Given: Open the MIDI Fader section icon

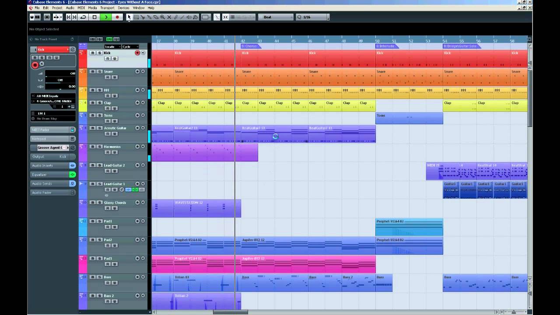Looking at the screenshot, I should click(73, 130).
